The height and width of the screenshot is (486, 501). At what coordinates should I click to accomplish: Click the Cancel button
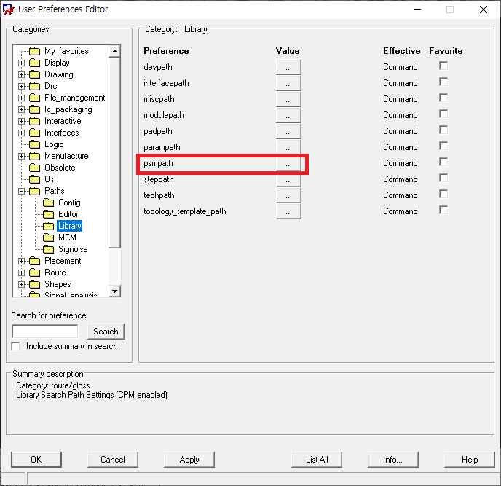pos(113,460)
